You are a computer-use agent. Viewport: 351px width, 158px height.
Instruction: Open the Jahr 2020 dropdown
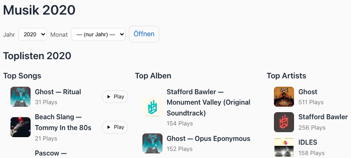(33, 34)
